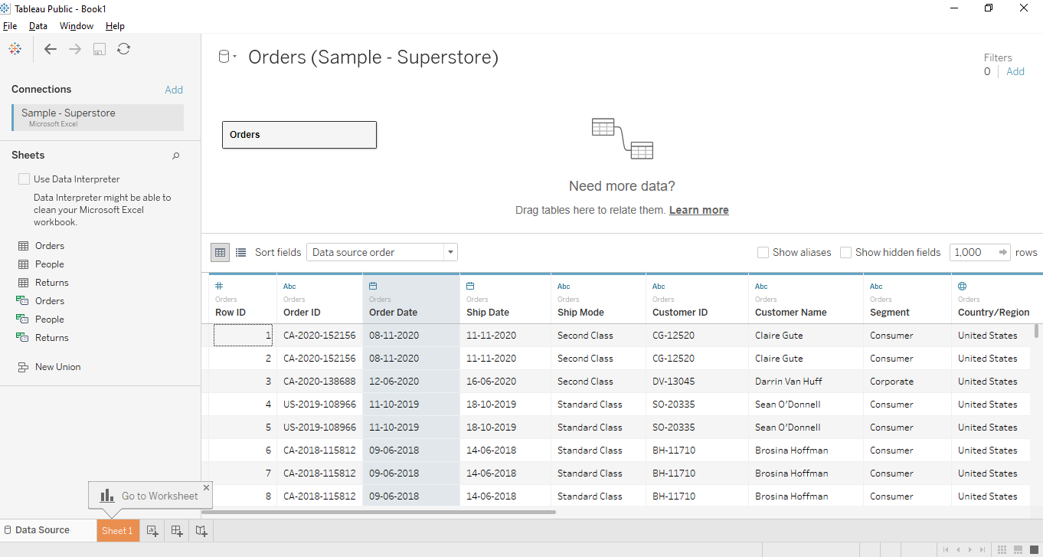Viewport: 1043px width, 557px height.
Task: Change Customer Name Abc type icon
Action: (761, 287)
